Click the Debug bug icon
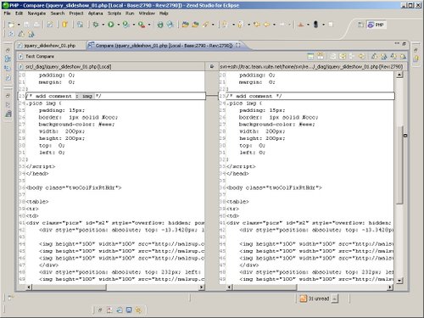 coord(96,25)
